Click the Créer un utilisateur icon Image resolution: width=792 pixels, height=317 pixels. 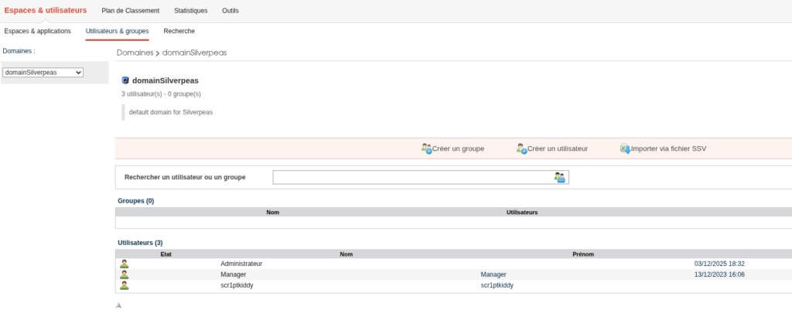(x=521, y=148)
